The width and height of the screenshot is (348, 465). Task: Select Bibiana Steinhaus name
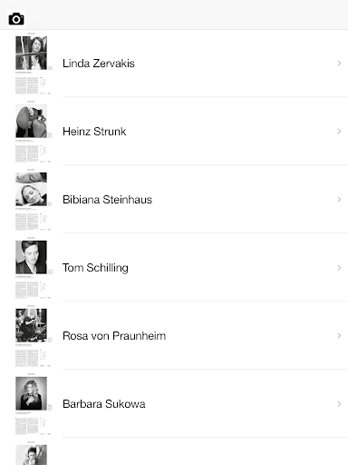click(107, 200)
